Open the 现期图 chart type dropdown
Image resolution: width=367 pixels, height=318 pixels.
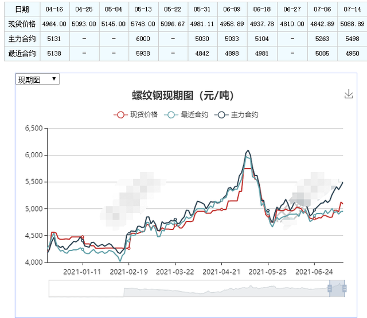tap(37, 79)
